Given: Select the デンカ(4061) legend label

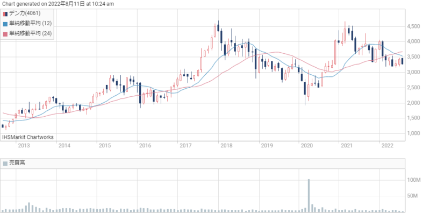Looking at the screenshot, I should [25, 13].
